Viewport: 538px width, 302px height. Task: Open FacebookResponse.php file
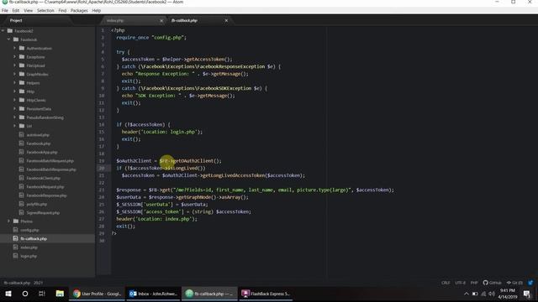47,195
